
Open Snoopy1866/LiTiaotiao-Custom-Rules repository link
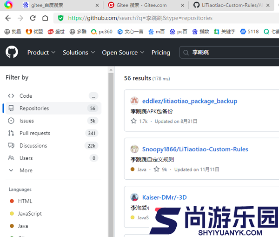click(195, 149)
